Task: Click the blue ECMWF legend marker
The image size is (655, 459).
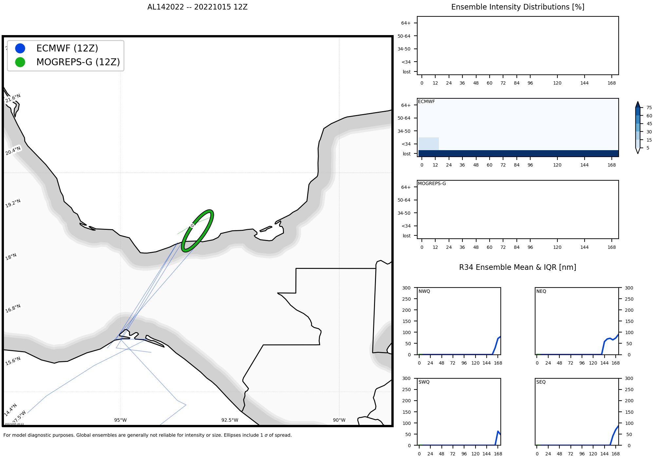Action: click(x=20, y=49)
